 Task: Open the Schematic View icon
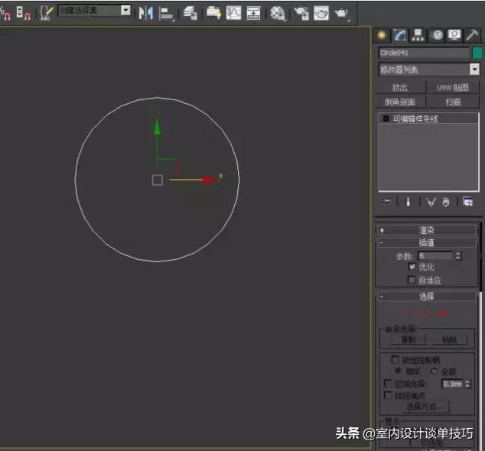coord(253,13)
